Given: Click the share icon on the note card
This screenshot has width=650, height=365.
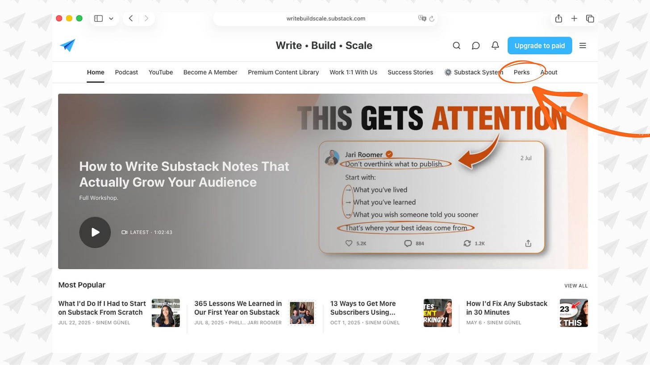Looking at the screenshot, I should (x=528, y=243).
